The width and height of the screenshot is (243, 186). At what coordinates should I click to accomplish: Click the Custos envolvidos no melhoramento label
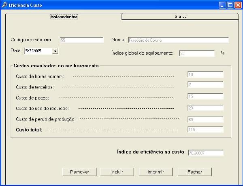[x=56, y=66]
